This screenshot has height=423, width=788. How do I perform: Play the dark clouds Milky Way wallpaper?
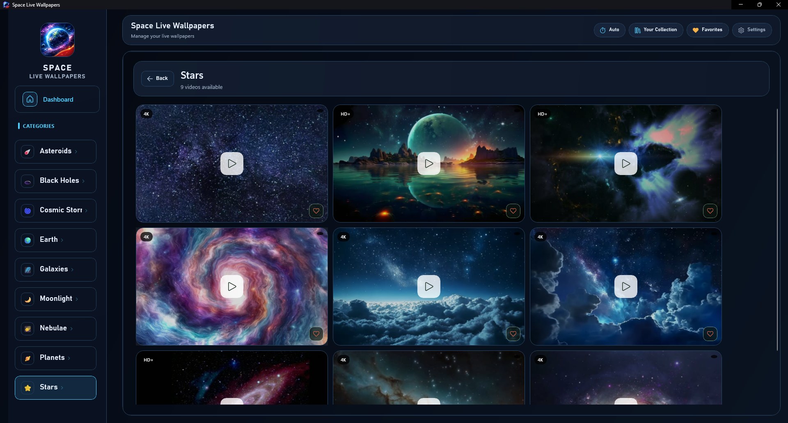[626, 287]
